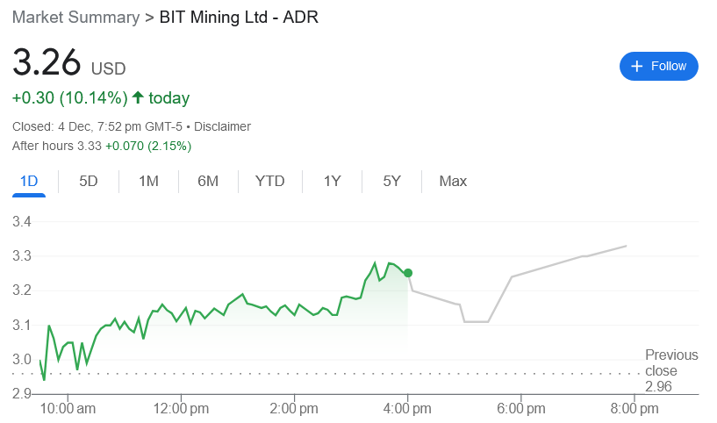Image resolution: width=717 pixels, height=423 pixels.
Task: Select the Max range tab
Action: point(453,182)
